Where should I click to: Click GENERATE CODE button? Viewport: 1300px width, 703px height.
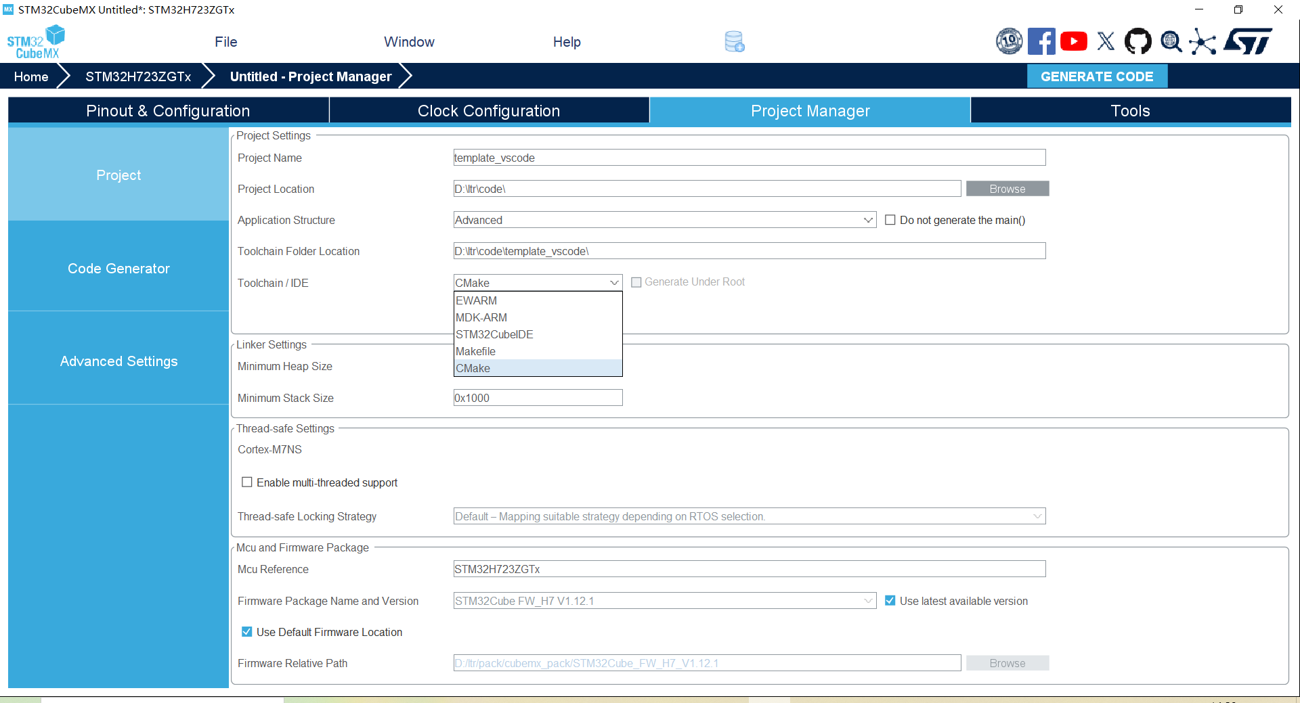[1097, 76]
